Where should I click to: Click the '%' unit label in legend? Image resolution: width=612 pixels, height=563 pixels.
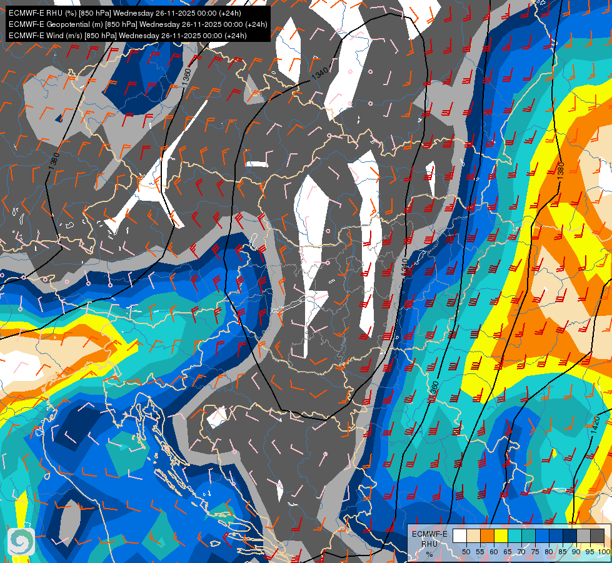click(429, 554)
